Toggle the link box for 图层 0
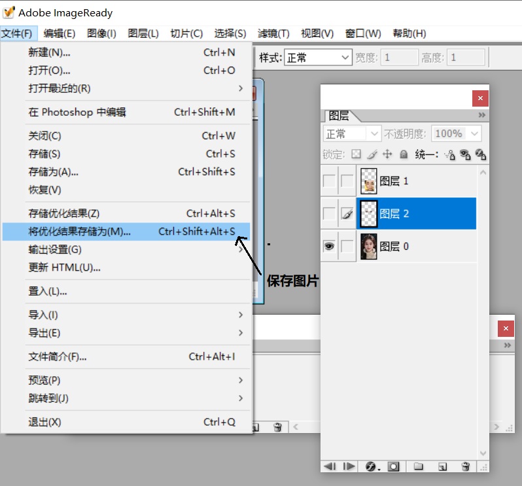522x486 pixels. point(346,246)
